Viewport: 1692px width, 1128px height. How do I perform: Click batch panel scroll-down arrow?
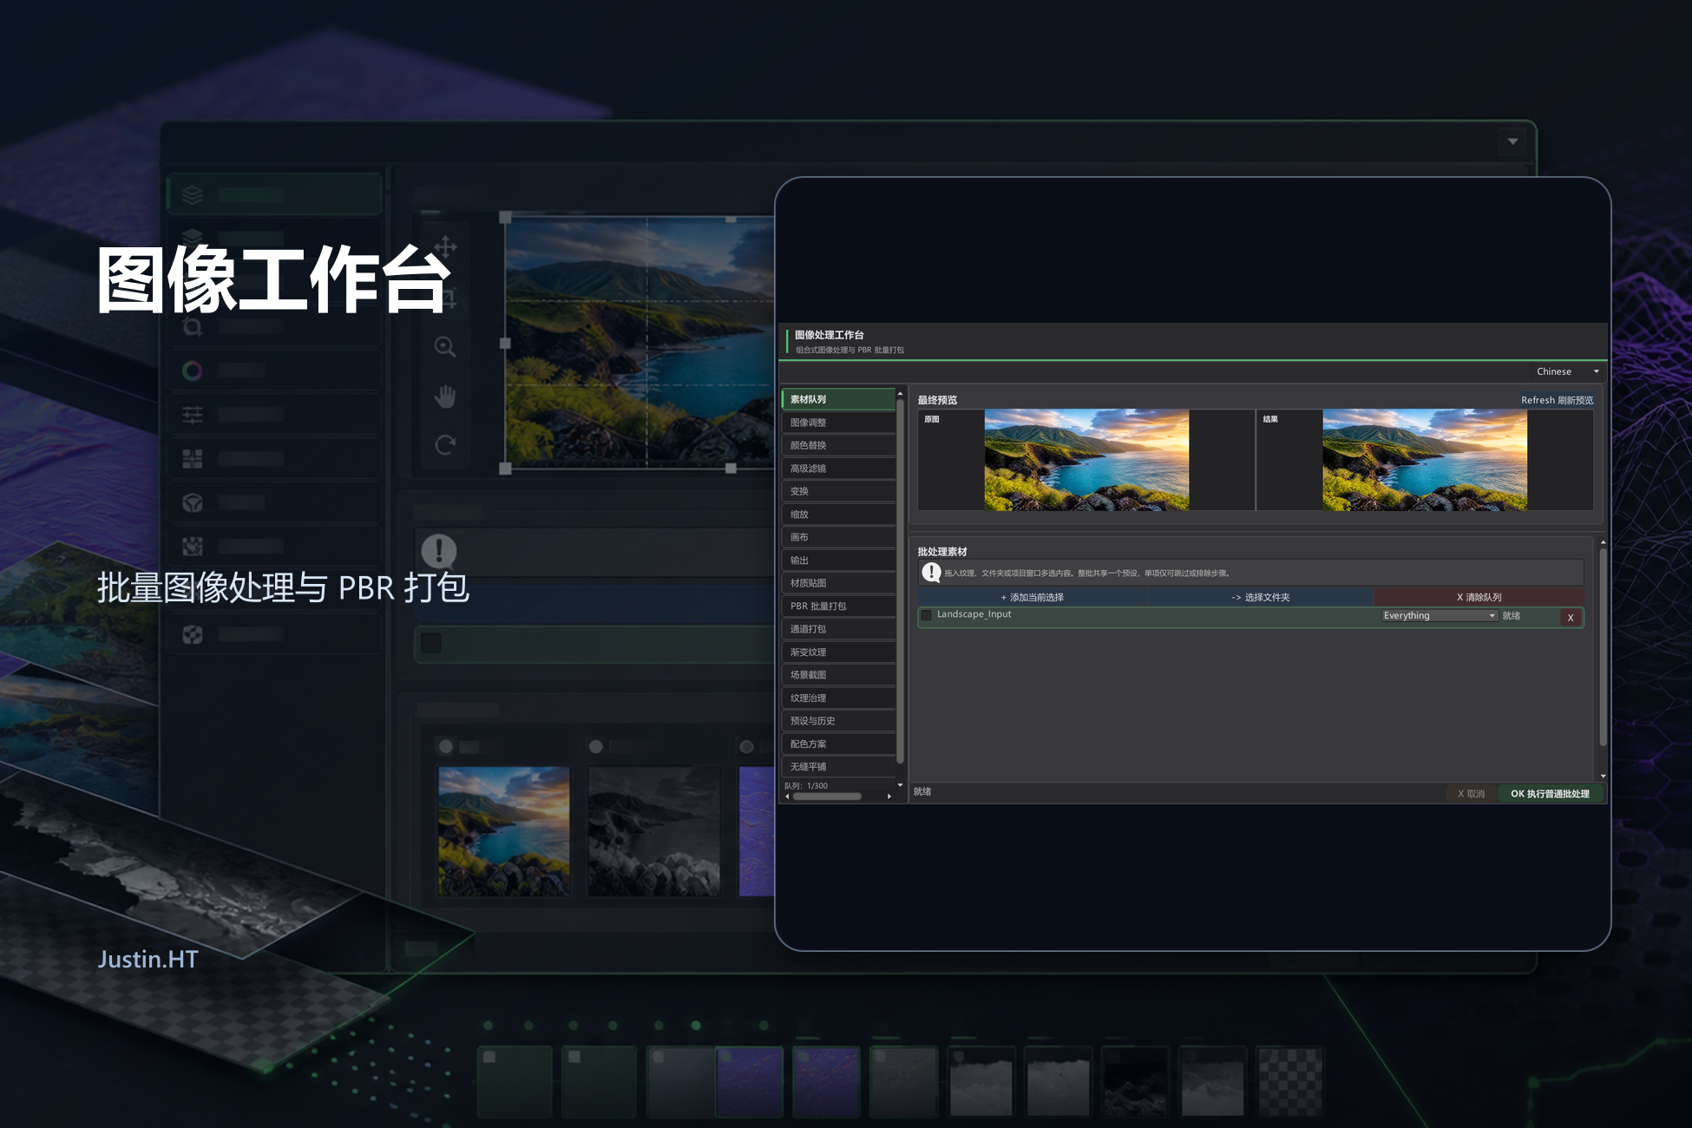coord(1603,777)
